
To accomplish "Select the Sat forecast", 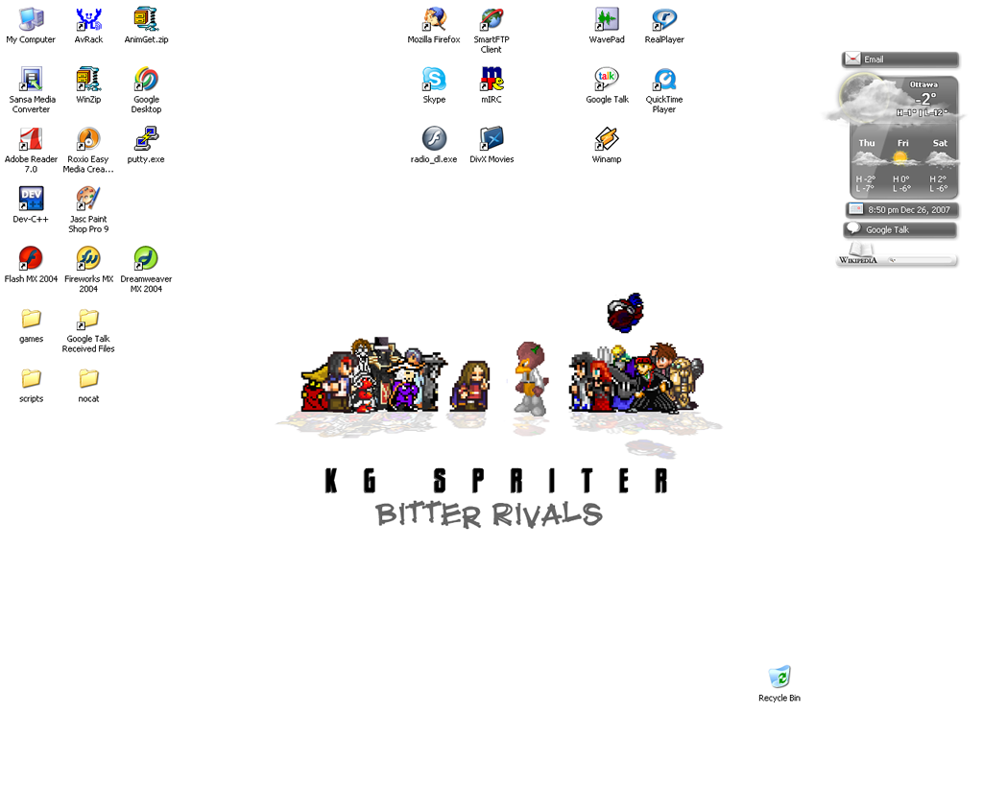I will 939,167.
